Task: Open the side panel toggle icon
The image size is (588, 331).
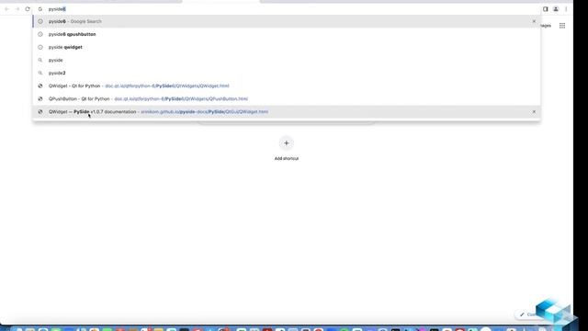Action: pyautogui.click(x=545, y=9)
